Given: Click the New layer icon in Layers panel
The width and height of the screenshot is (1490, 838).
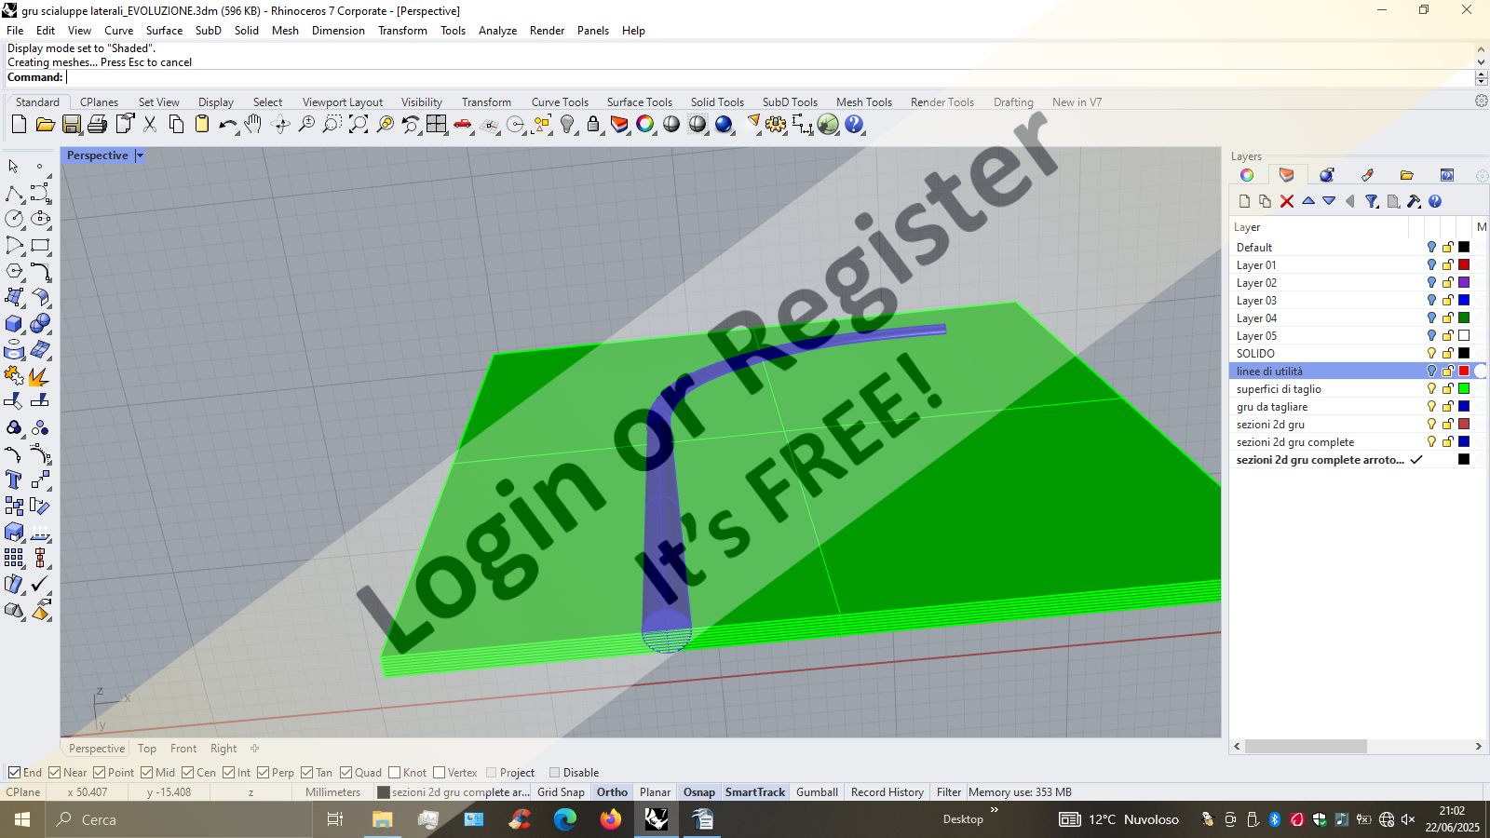Looking at the screenshot, I should 1245,201.
